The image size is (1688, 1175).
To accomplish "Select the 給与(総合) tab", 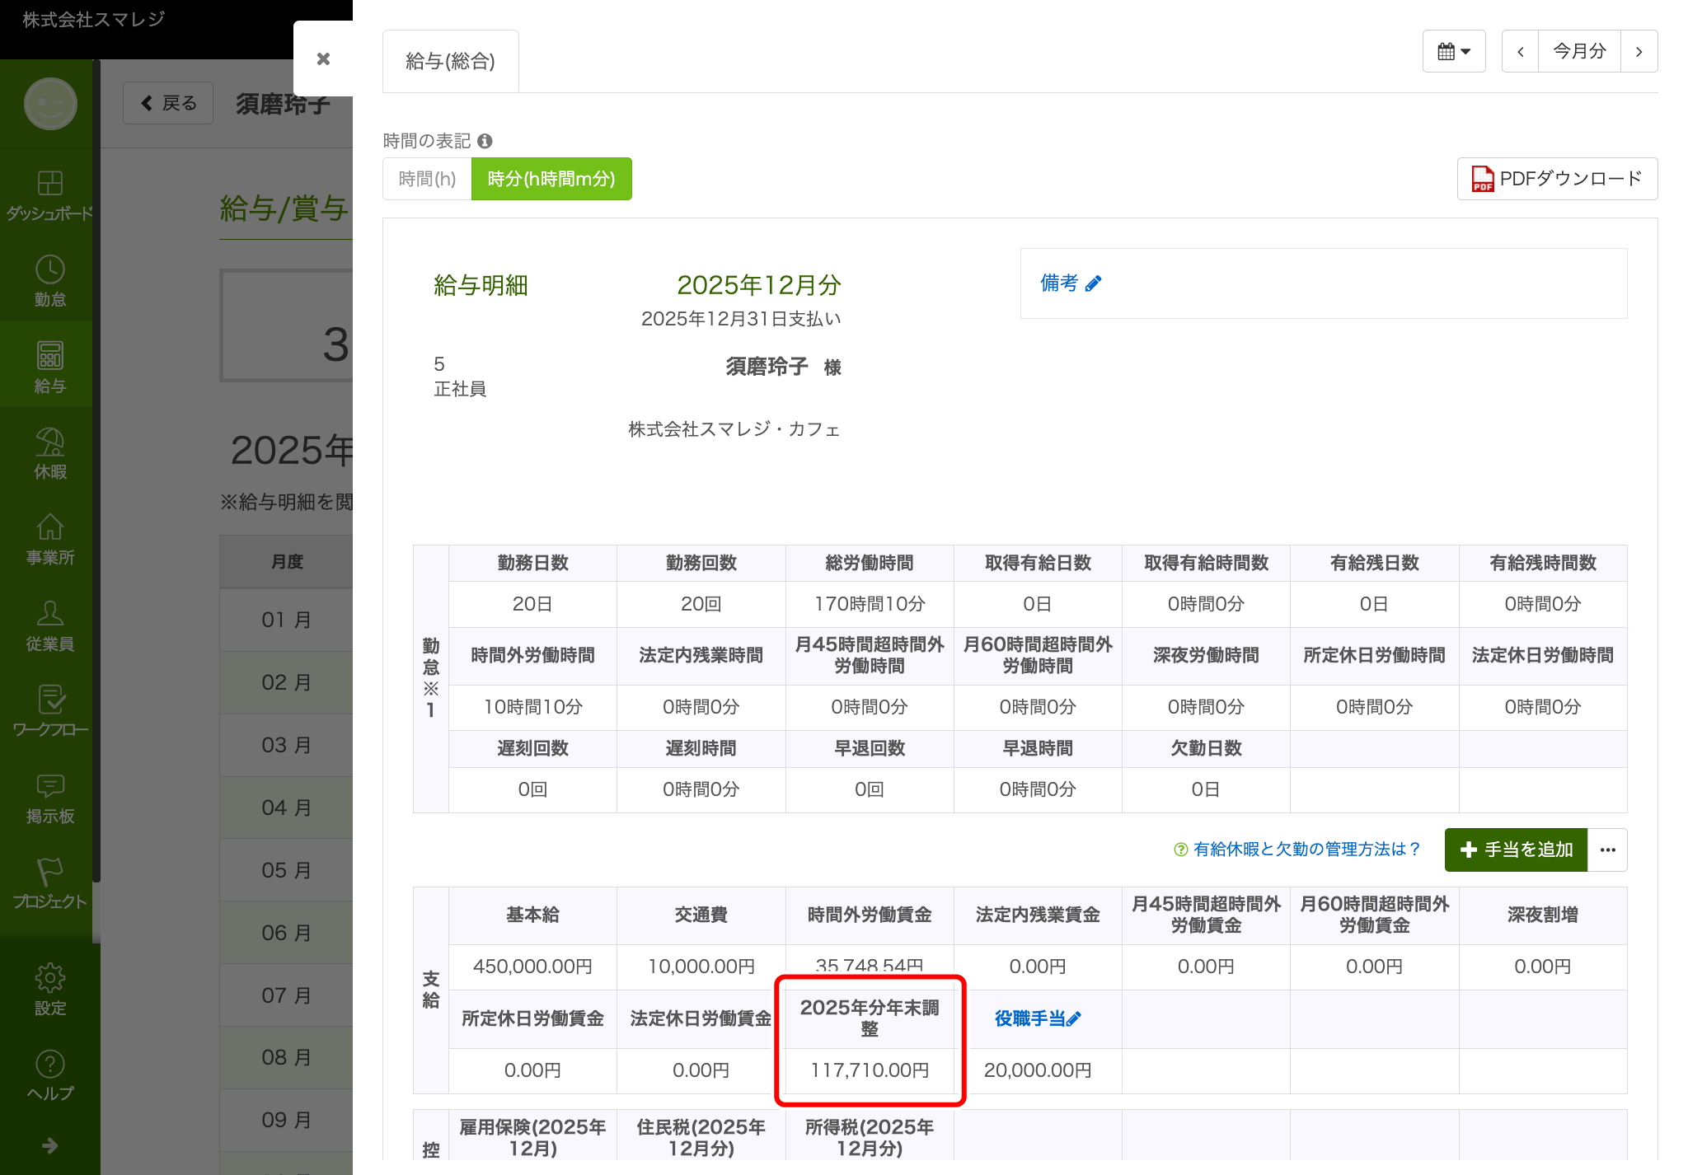I will 450,61.
